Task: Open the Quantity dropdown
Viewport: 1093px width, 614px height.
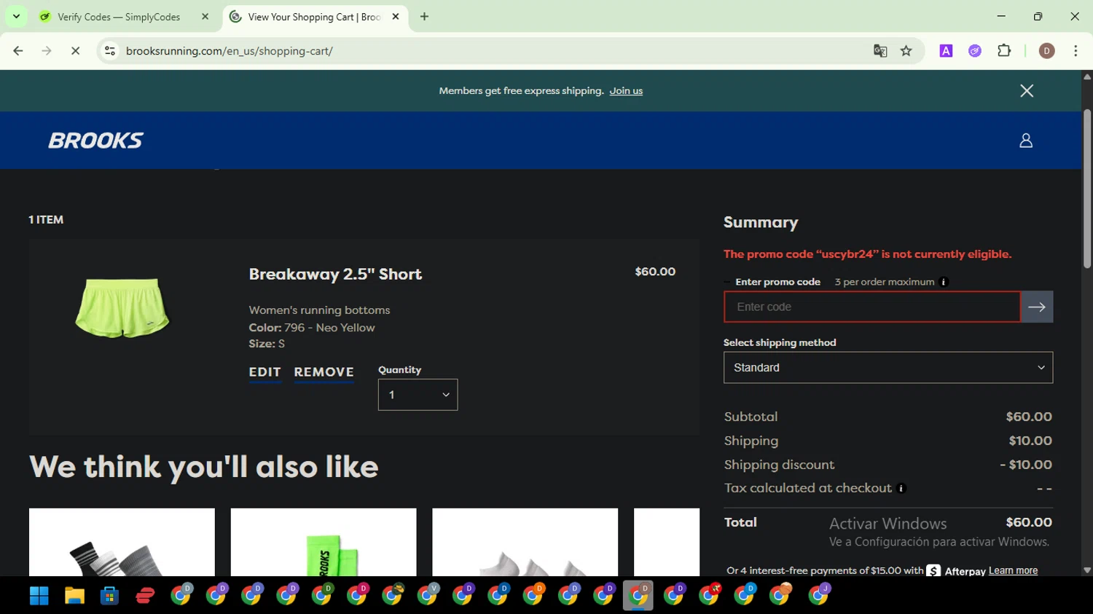Action: pos(418,395)
